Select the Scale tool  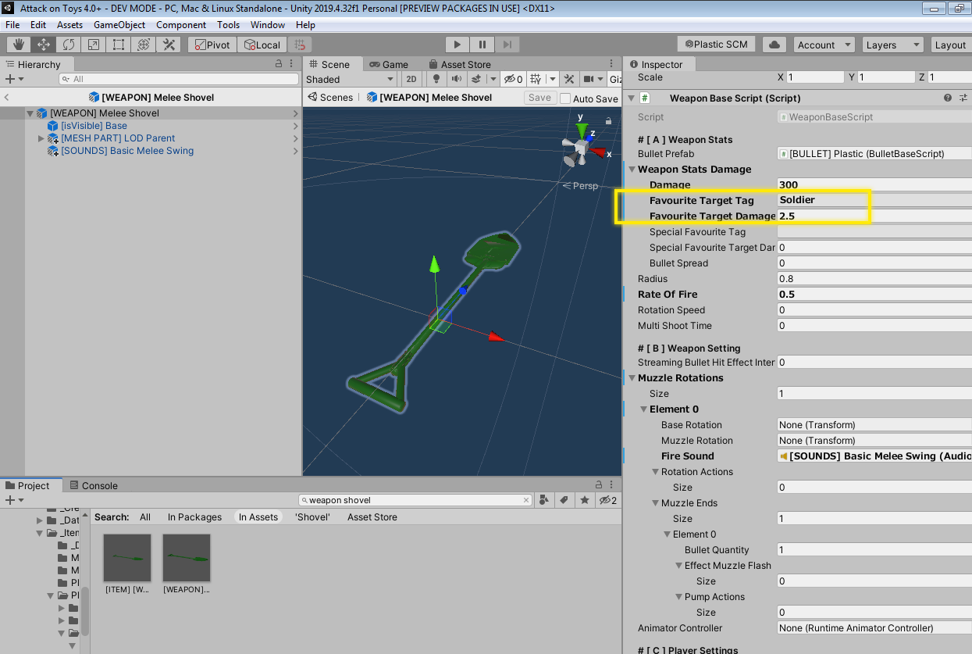[94, 45]
